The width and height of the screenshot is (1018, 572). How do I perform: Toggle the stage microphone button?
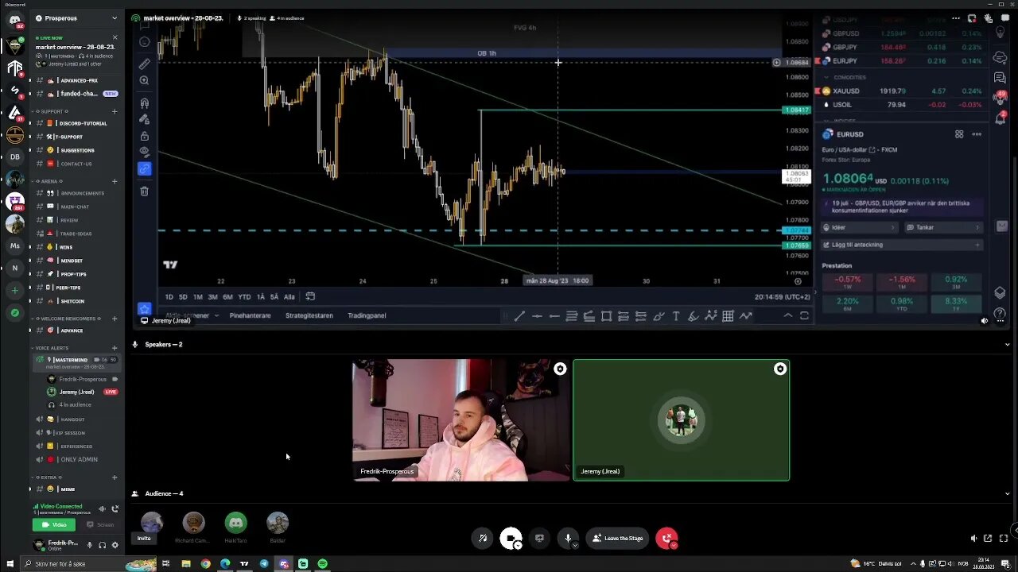568,538
